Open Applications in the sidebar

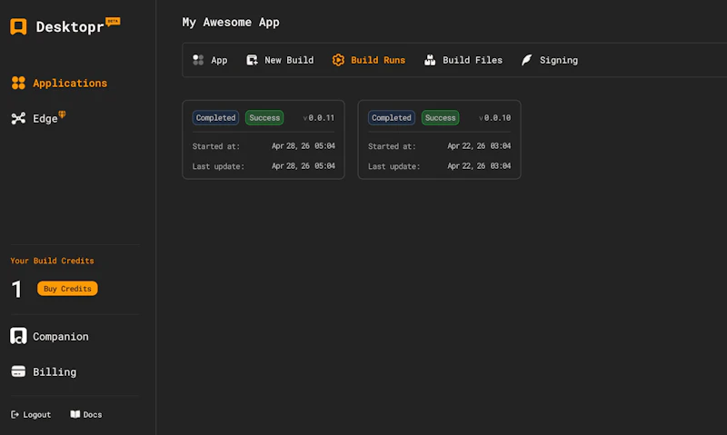tap(59, 83)
